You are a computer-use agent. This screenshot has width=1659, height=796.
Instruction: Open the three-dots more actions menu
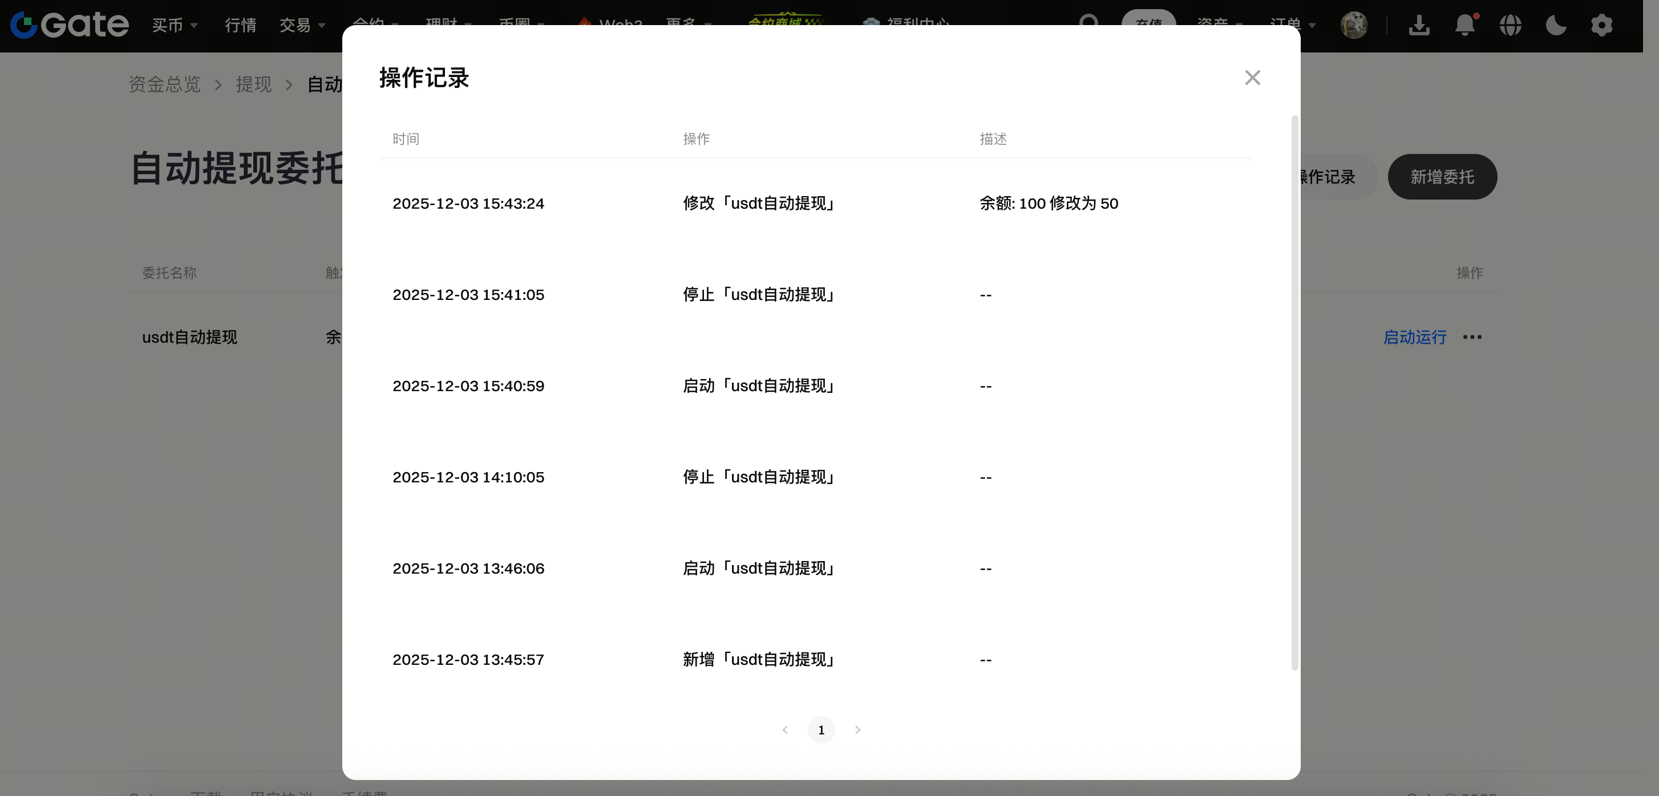pos(1472,337)
